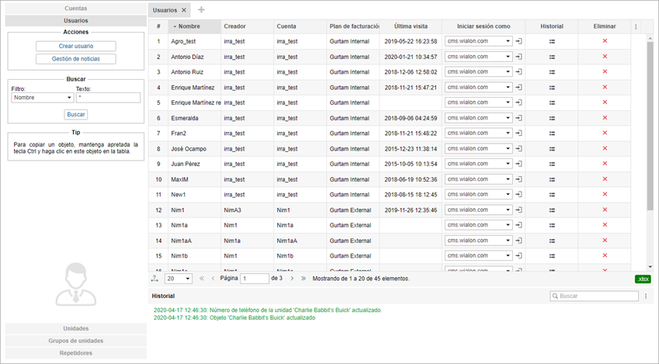Screen dimensions: 659x364
Task: Click login-as icon for Agro_test
Action: tap(519, 41)
